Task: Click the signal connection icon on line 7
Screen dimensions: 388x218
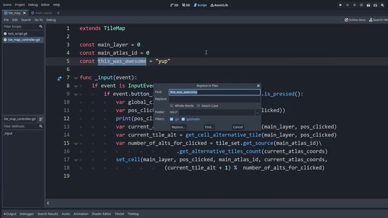Action: (x=59, y=78)
